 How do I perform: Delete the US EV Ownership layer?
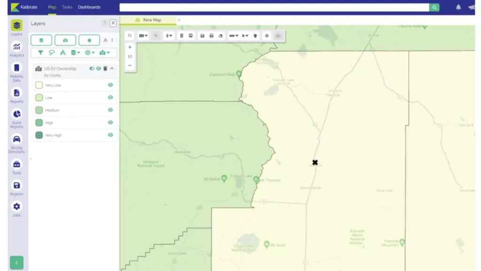105,69
